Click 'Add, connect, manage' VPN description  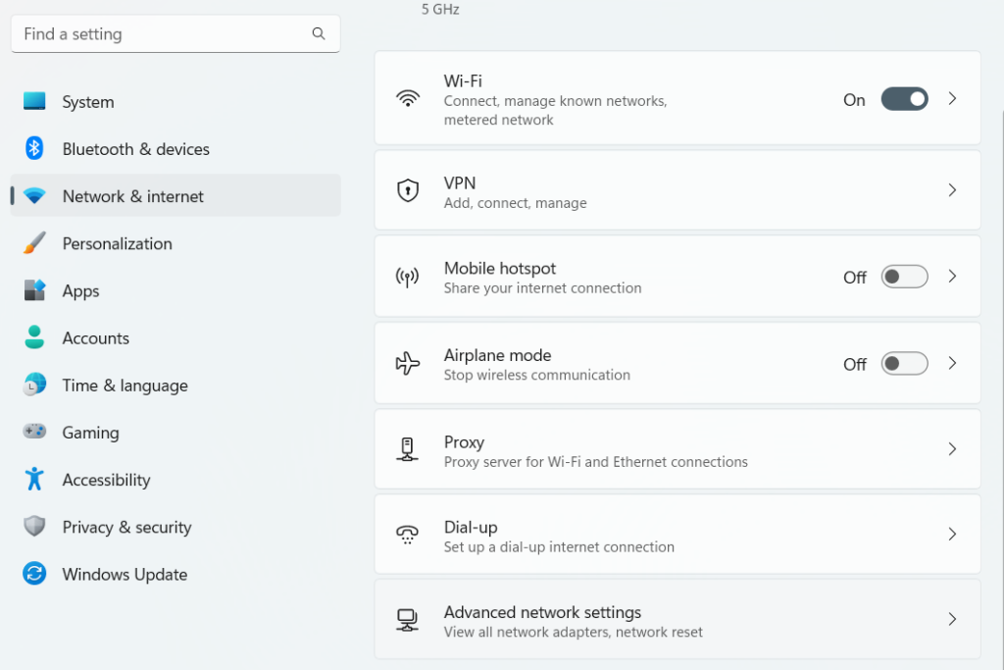[x=515, y=203]
